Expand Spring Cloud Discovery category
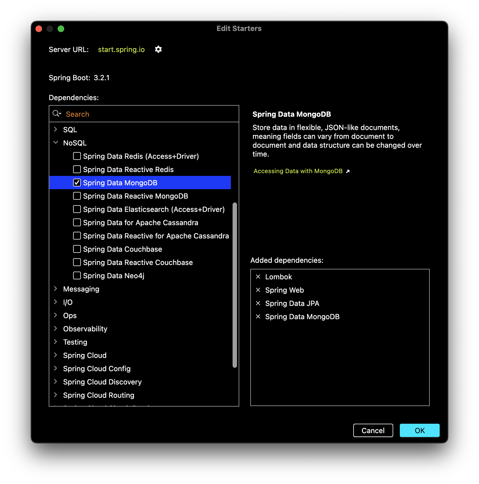 [55, 381]
